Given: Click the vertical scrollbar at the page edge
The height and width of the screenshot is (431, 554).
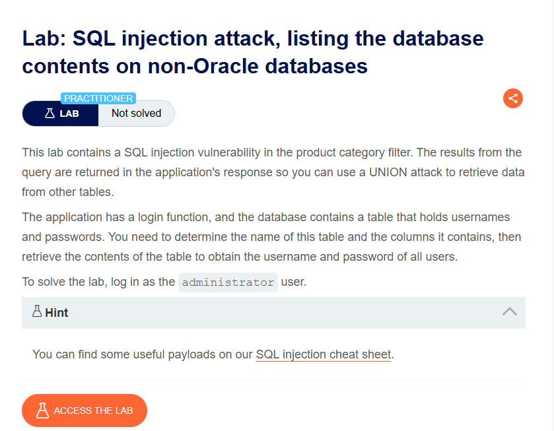Looking at the screenshot, I should [553, 215].
